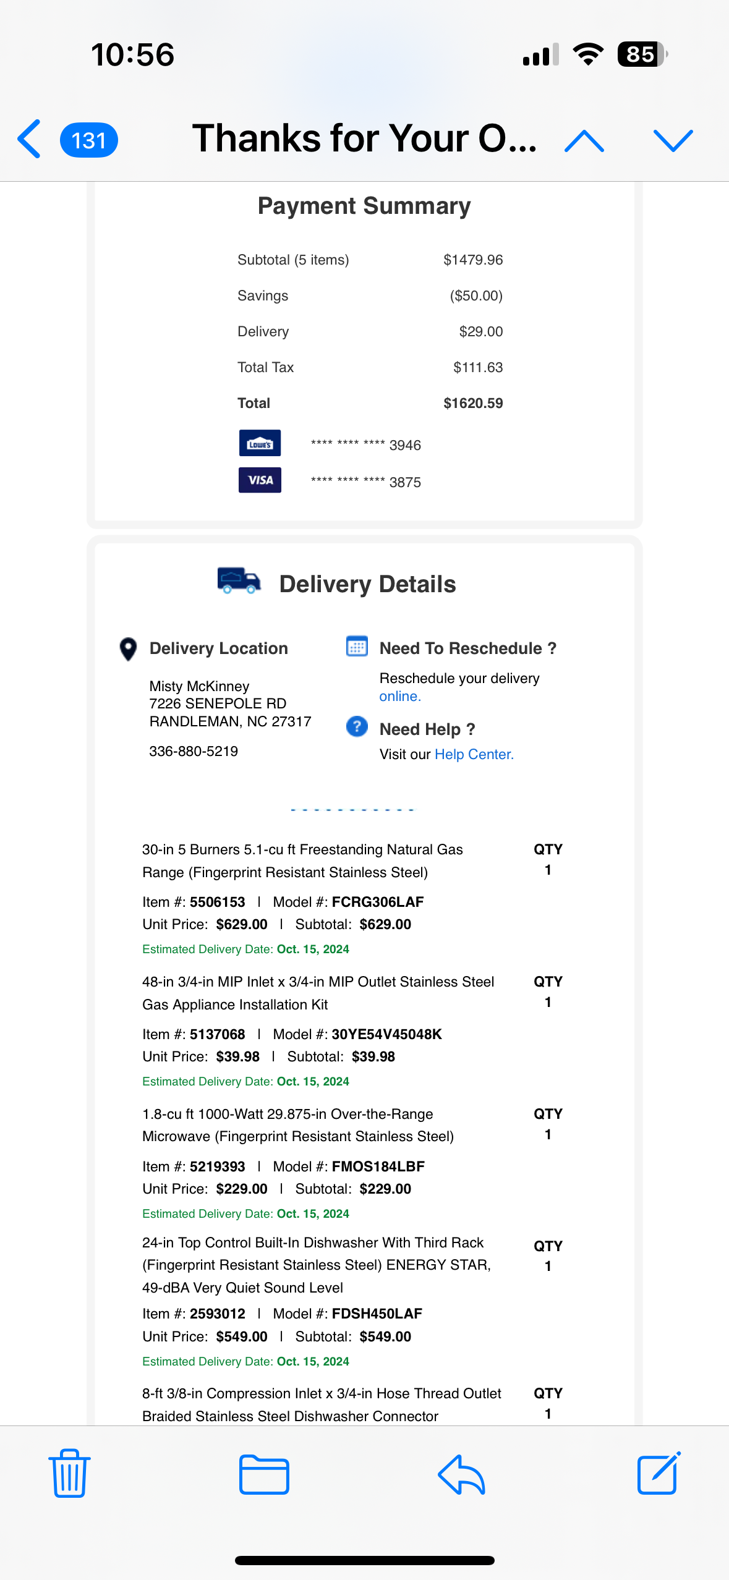Compose new message icon
This screenshot has width=729, height=1580.
(659, 1473)
